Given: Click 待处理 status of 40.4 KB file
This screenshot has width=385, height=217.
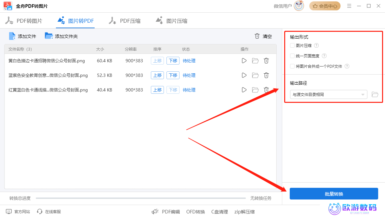Looking at the screenshot, I should tap(189, 90).
